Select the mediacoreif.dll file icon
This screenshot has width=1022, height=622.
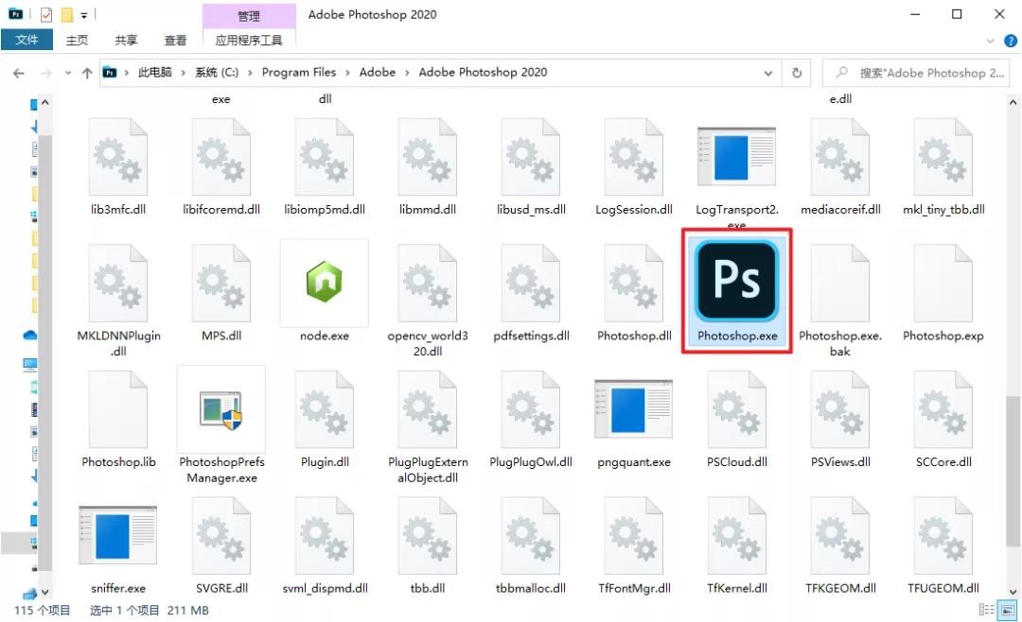(840, 156)
